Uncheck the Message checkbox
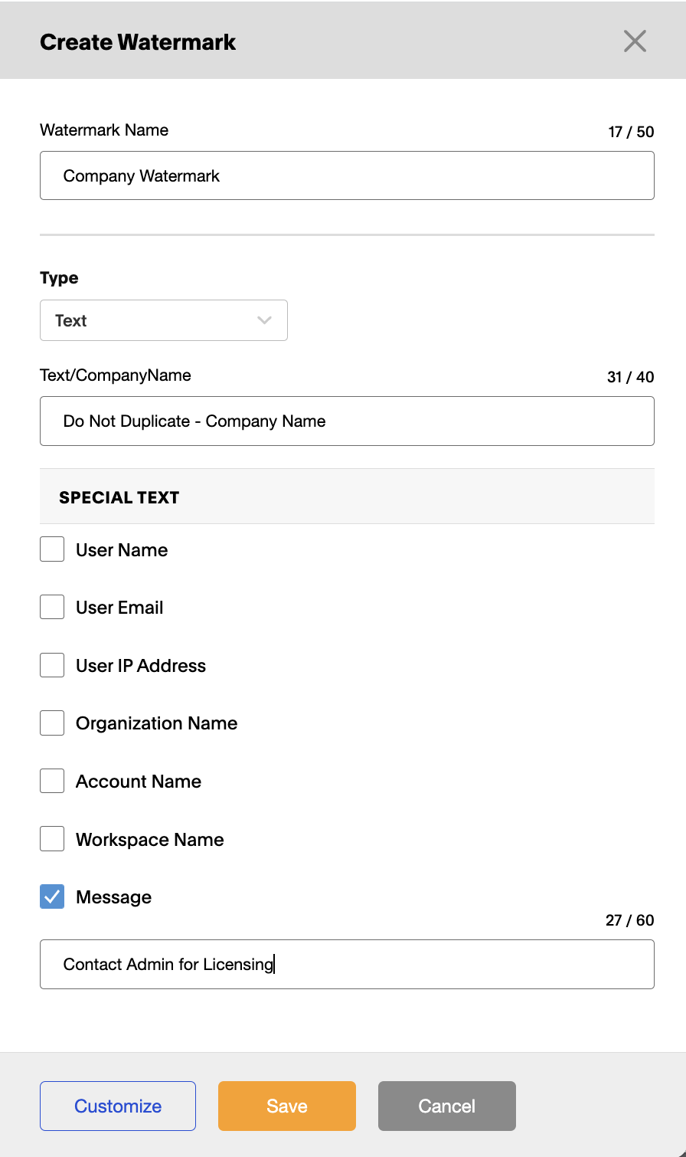Image resolution: width=686 pixels, height=1157 pixels. coord(52,896)
